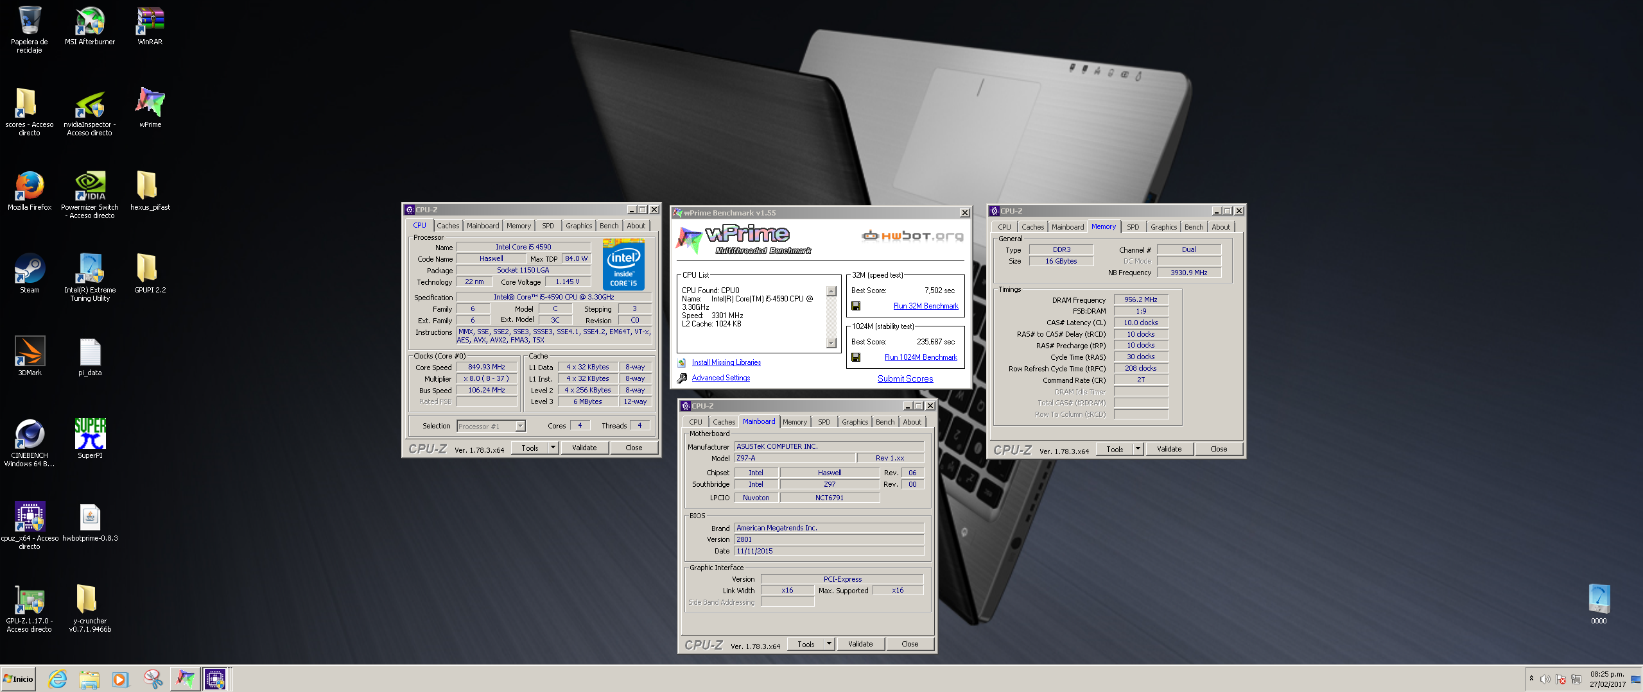Screen dimensions: 1643x692
Task: Click the volume icon in system tray
Action: [x=1545, y=679]
